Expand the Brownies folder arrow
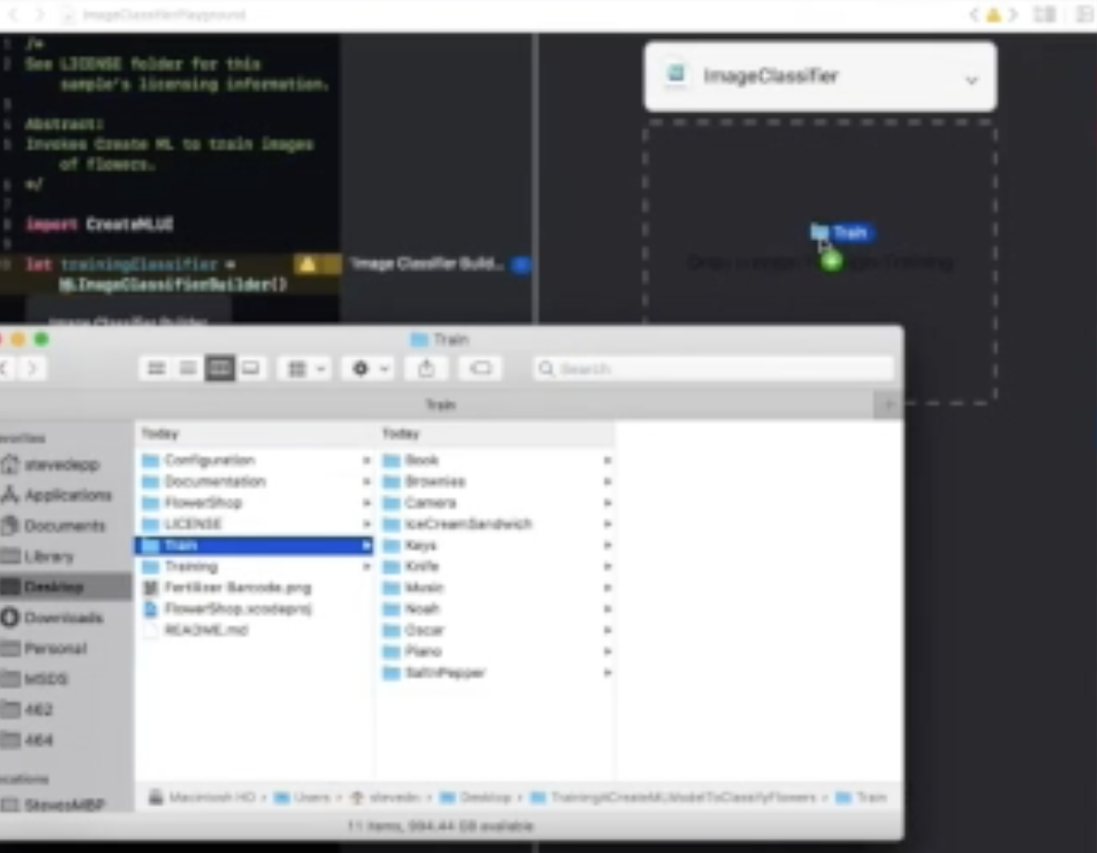This screenshot has height=853, width=1097. [x=607, y=481]
